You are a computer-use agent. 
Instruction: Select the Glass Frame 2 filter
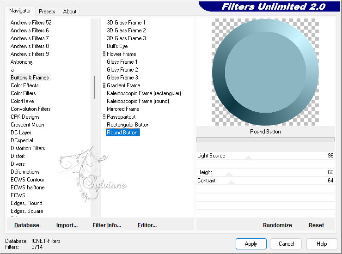(122, 70)
